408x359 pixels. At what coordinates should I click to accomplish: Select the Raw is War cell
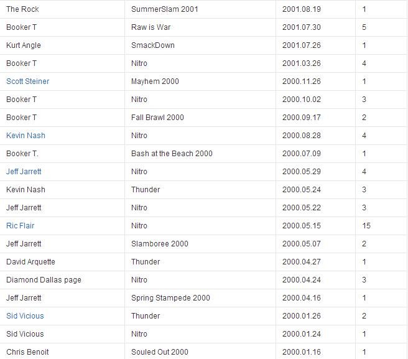[200, 27]
